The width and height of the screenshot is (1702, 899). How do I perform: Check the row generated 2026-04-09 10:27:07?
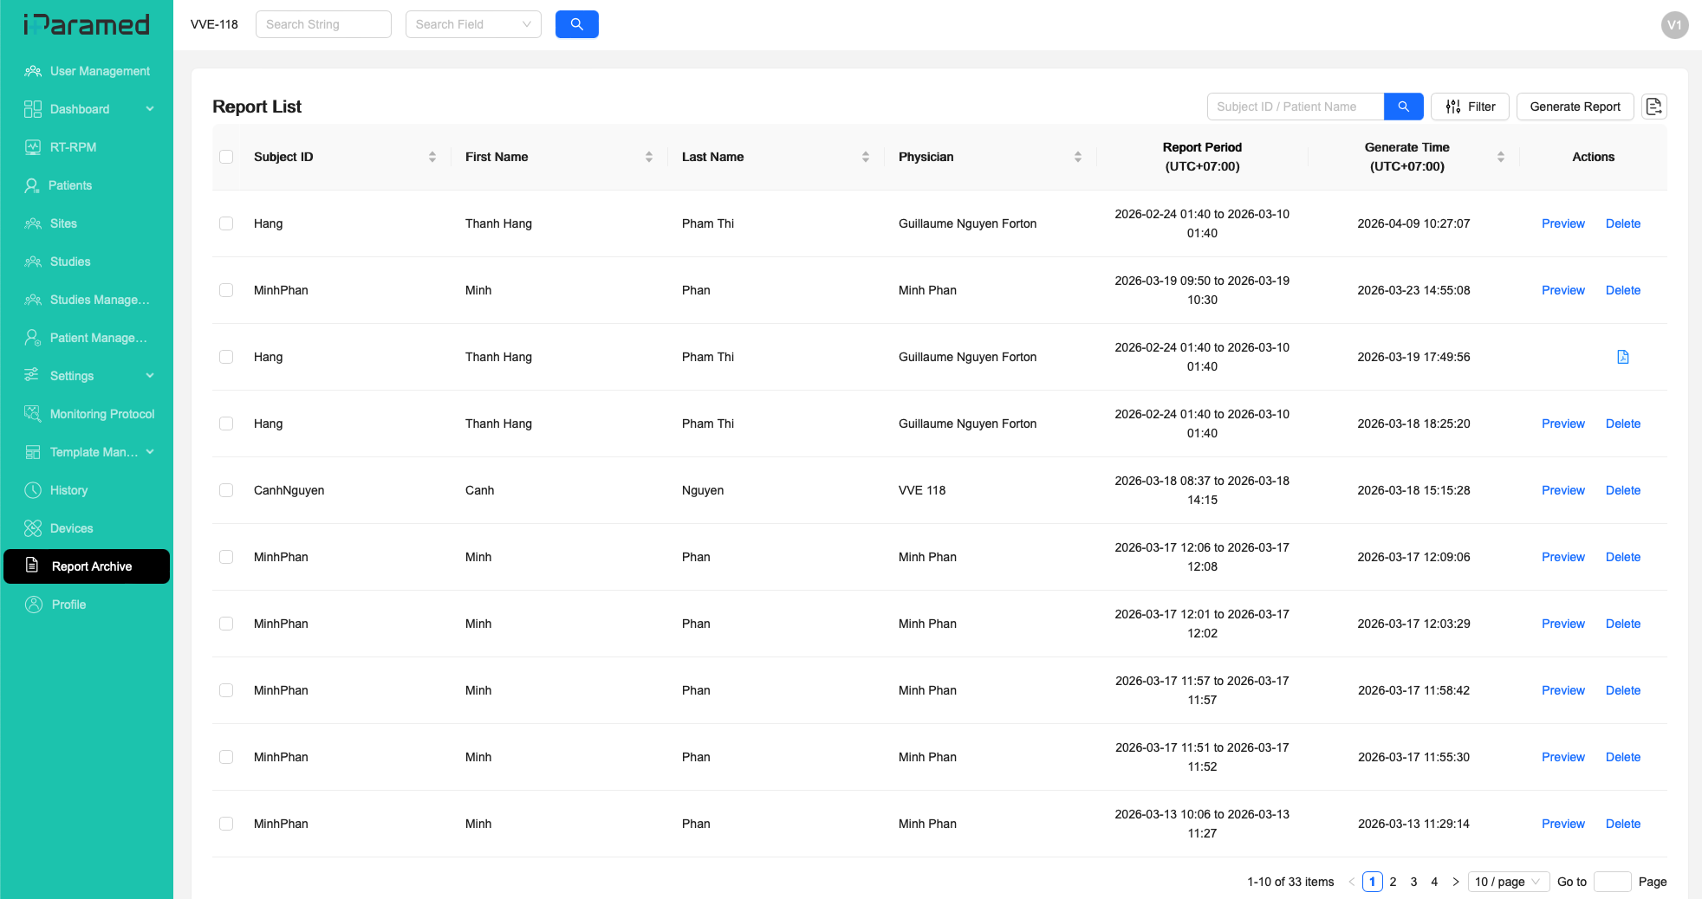point(226,223)
